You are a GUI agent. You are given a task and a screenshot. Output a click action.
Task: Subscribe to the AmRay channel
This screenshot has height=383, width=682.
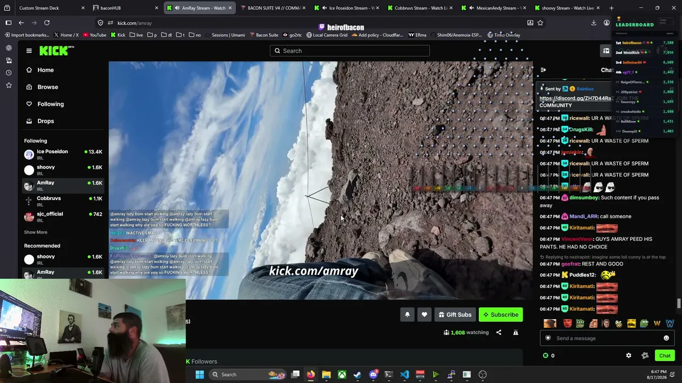pyautogui.click(x=501, y=314)
